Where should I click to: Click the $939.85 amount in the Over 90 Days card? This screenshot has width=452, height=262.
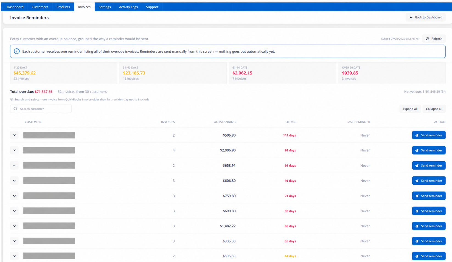click(x=350, y=73)
